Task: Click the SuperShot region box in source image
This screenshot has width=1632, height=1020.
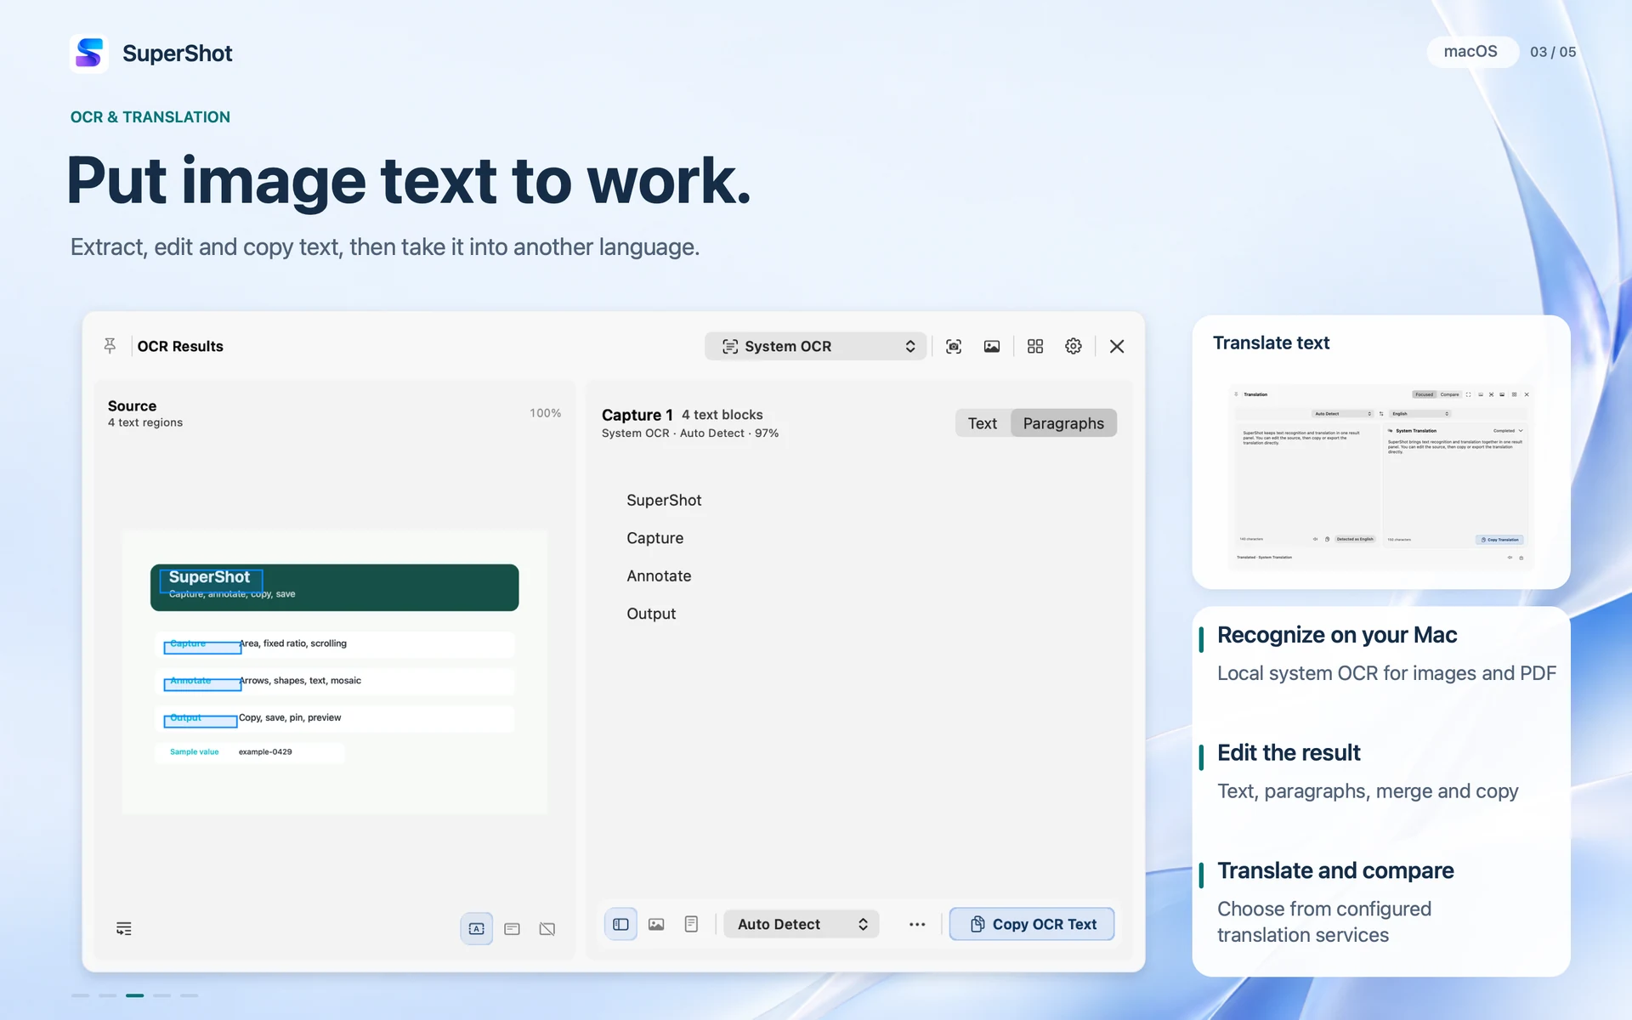Action: pos(211,581)
